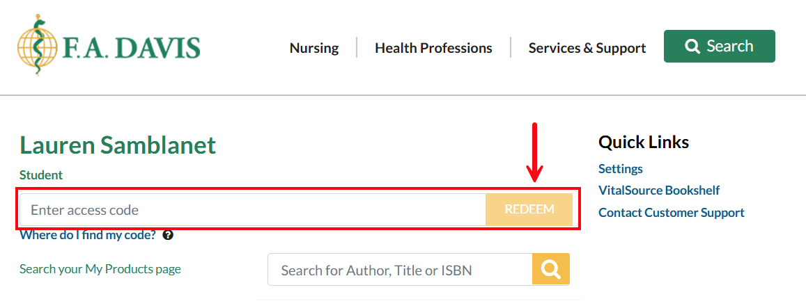
Task: Click the yellow magnifier search icon button
Action: (x=551, y=270)
